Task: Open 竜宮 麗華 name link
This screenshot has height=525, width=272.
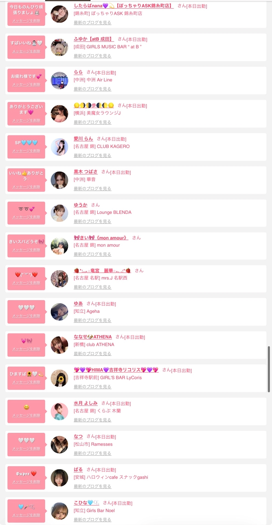Action: coord(102,270)
